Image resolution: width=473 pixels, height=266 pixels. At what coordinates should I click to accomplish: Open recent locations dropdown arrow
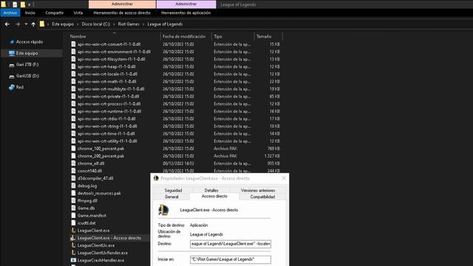[x=26, y=24]
